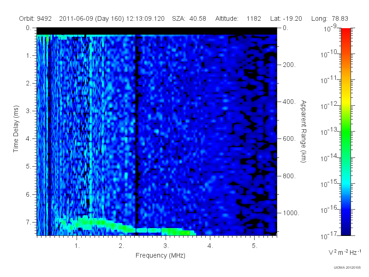The image size is (369, 277).
Task: Click the '800.' apparent range tick label
Action: point(289,176)
